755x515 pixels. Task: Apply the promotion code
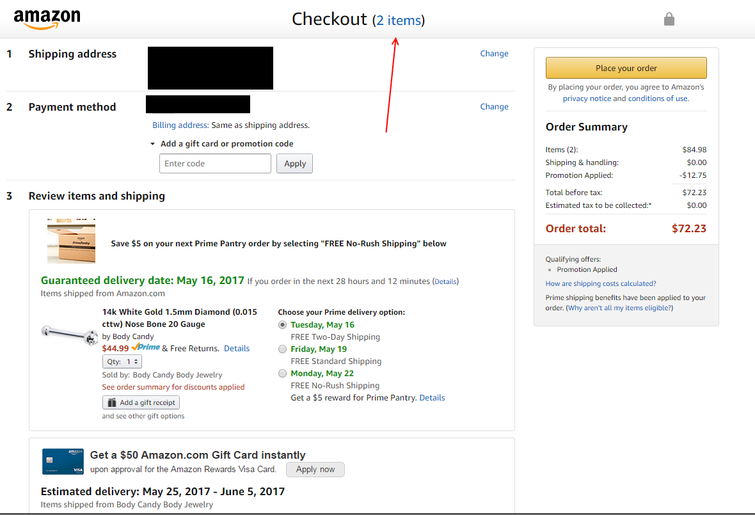tap(294, 164)
